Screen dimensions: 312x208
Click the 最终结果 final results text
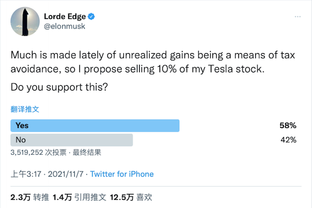click(87, 153)
